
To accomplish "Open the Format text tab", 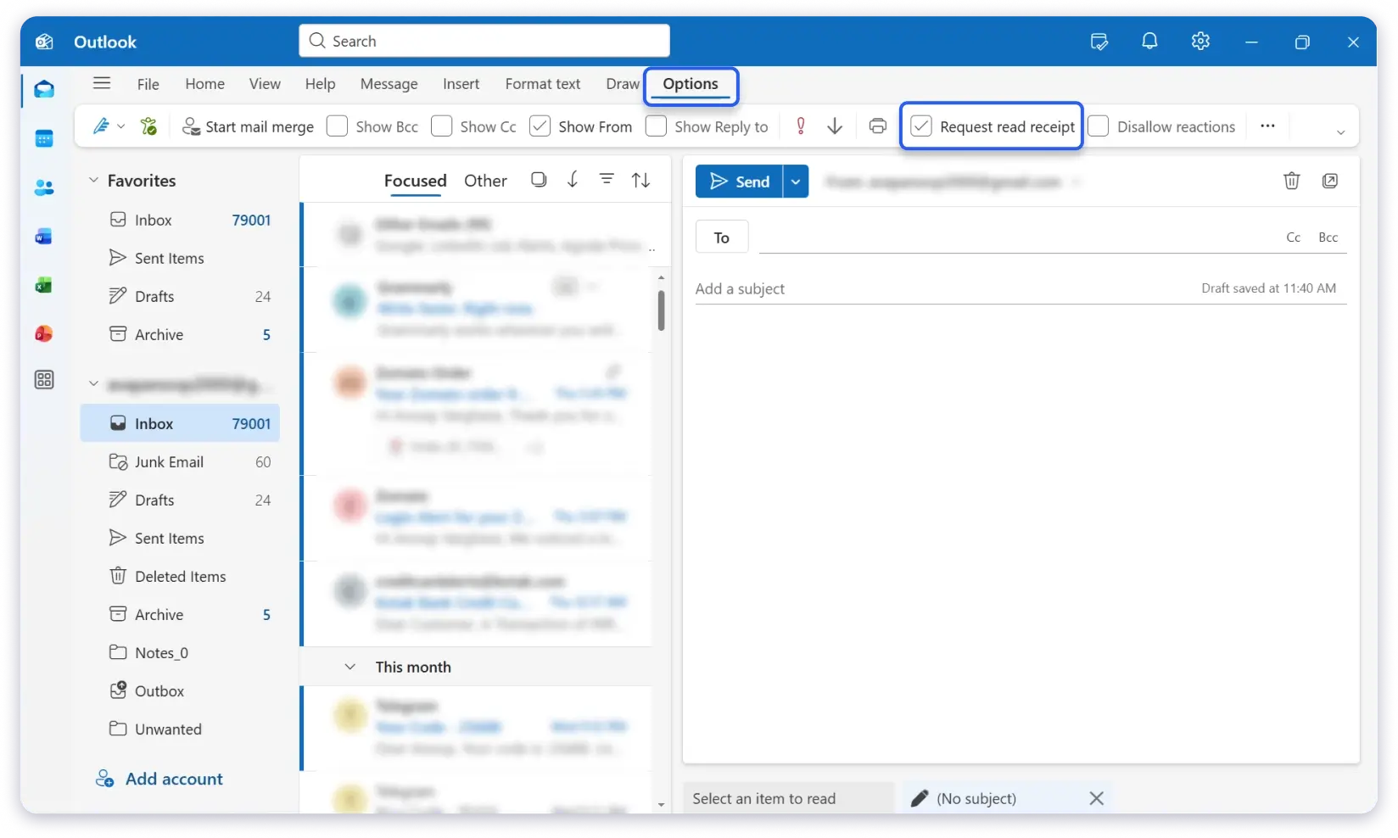I will coord(543,84).
